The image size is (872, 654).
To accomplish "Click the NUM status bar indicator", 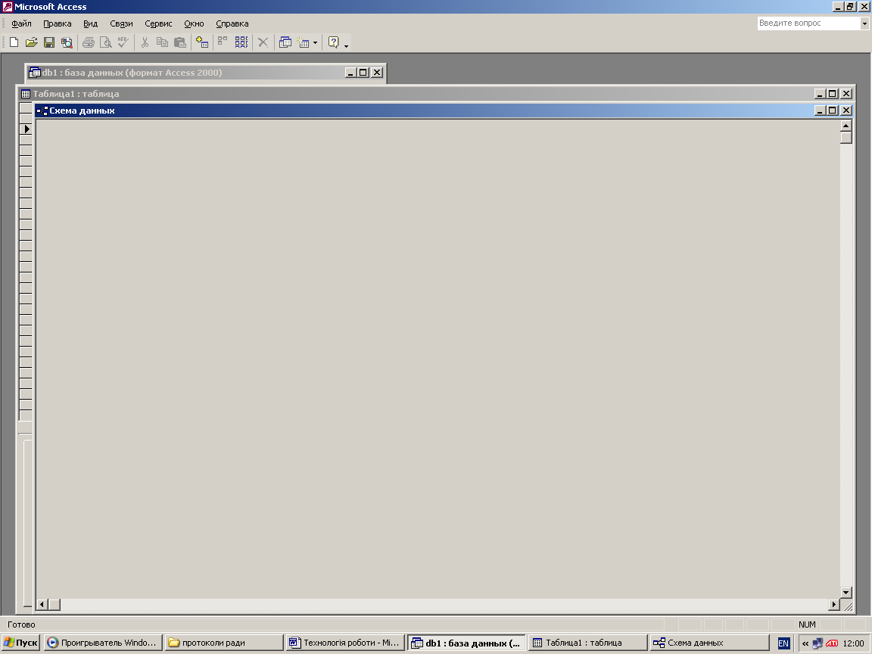I will click(x=807, y=624).
